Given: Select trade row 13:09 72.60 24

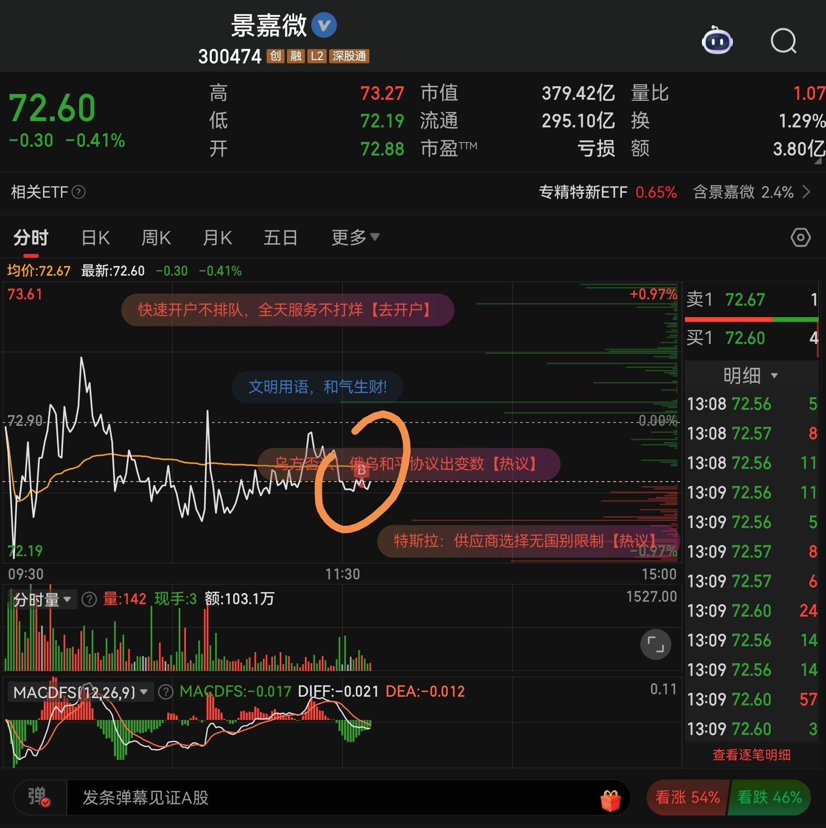Looking at the screenshot, I should (752, 610).
